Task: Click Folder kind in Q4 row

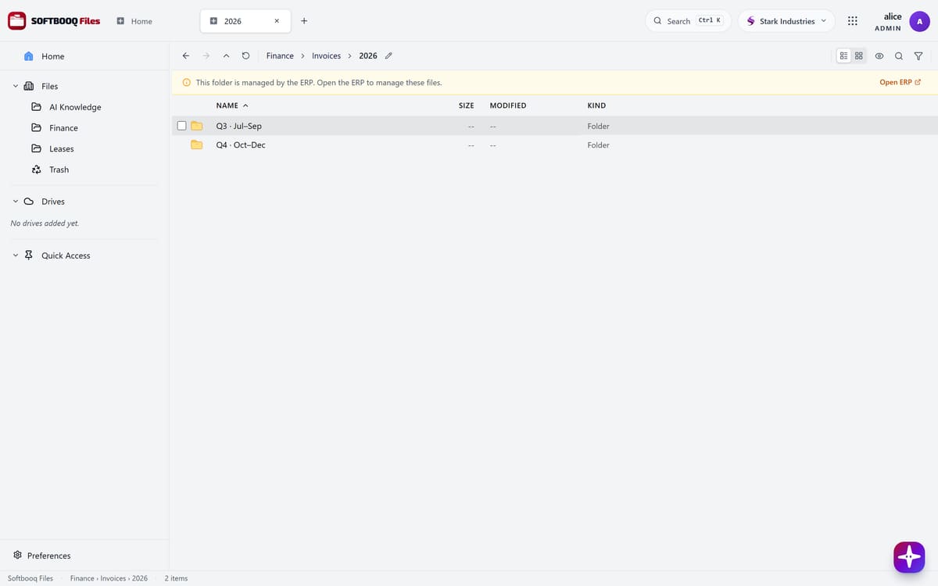Action: tap(598, 145)
